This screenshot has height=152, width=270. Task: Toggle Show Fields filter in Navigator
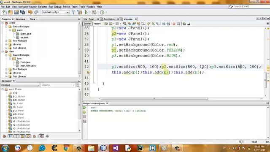point(10,136)
